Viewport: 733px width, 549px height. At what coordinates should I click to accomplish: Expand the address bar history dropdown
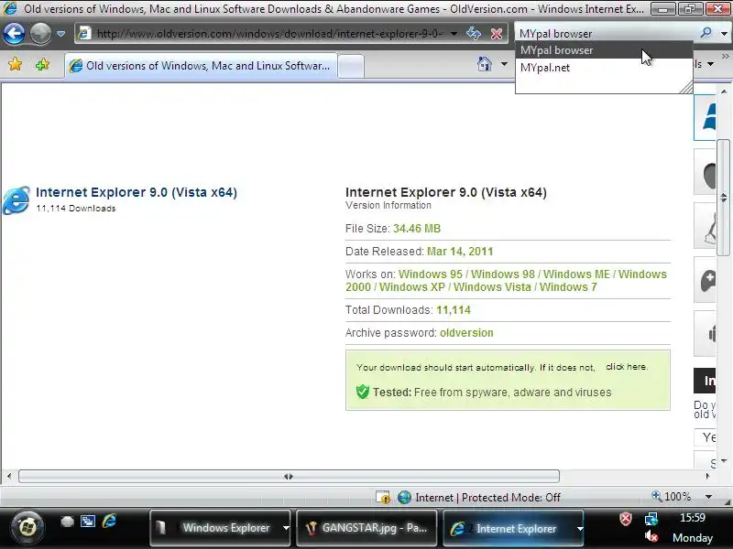pyautogui.click(x=454, y=34)
